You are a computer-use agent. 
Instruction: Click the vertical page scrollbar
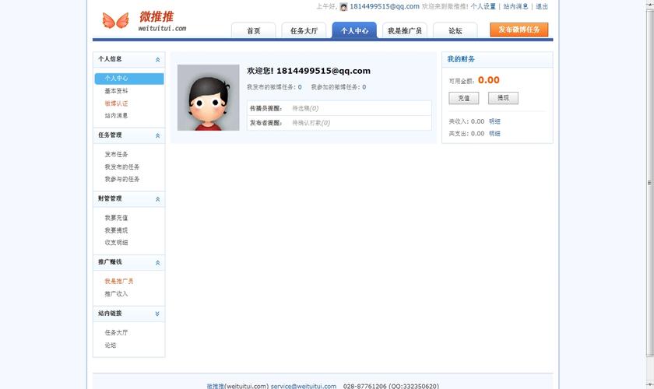coord(649,182)
